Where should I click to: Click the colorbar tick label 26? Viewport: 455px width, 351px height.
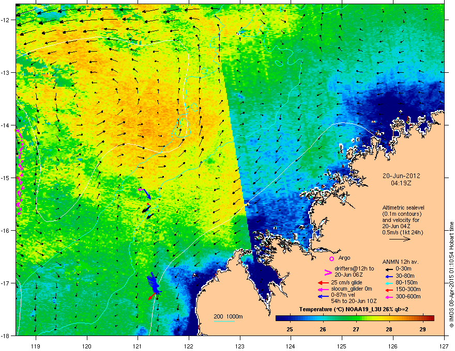pos(323,329)
